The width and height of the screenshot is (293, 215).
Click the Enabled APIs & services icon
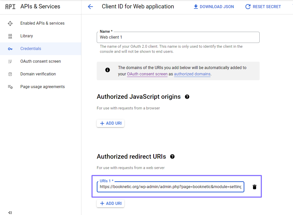(10, 23)
